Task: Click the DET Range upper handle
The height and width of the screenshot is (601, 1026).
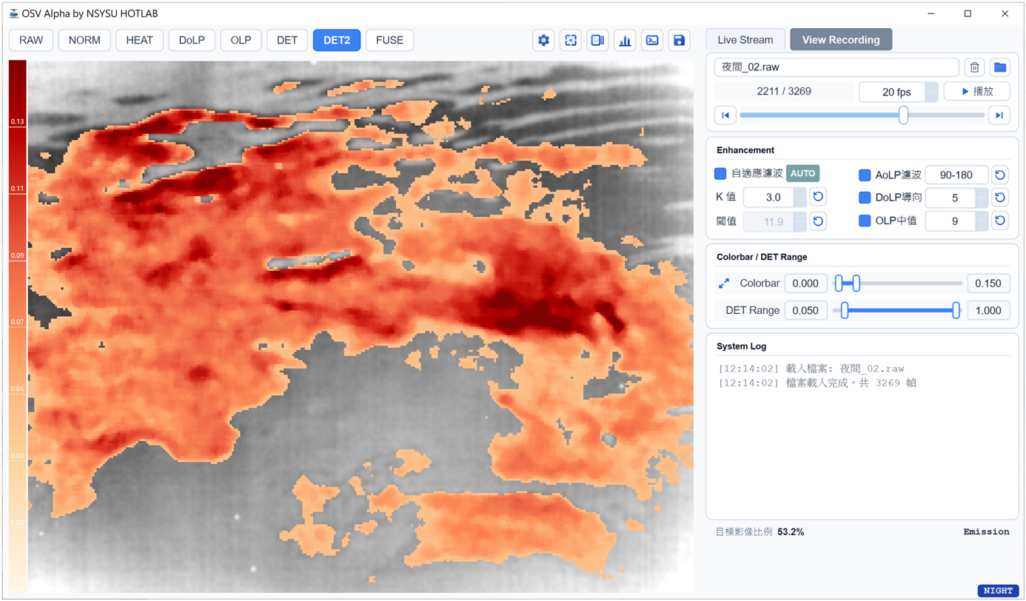Action: (x=956, y=311)
